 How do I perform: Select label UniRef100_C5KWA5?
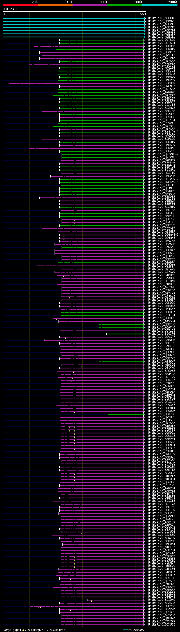[x=161, y=340]
